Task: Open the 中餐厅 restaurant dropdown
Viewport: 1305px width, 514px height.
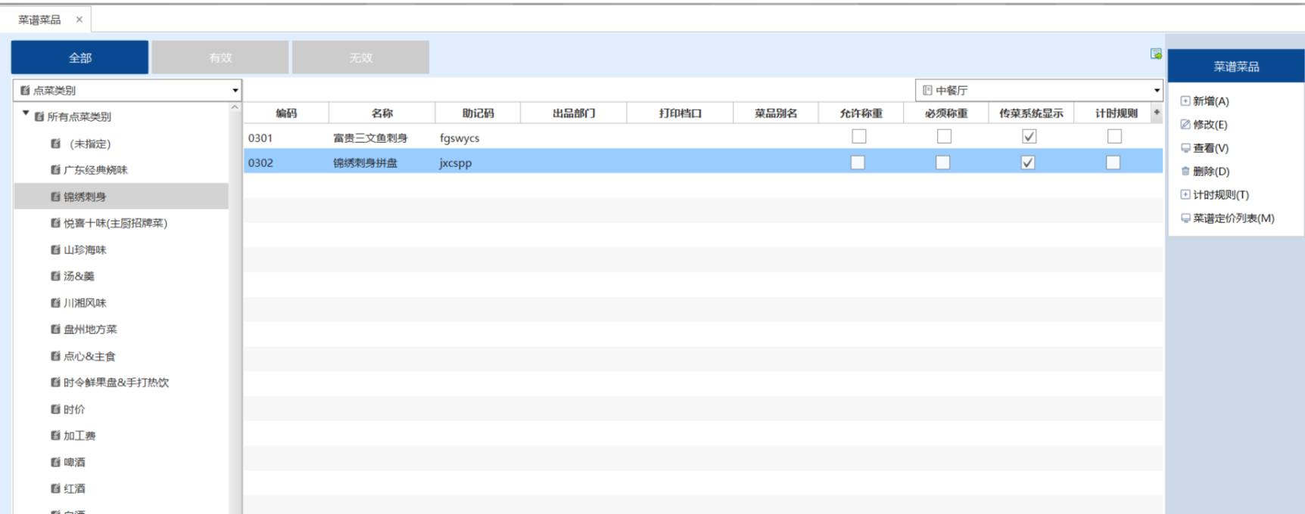Action: coord(1156,91)
